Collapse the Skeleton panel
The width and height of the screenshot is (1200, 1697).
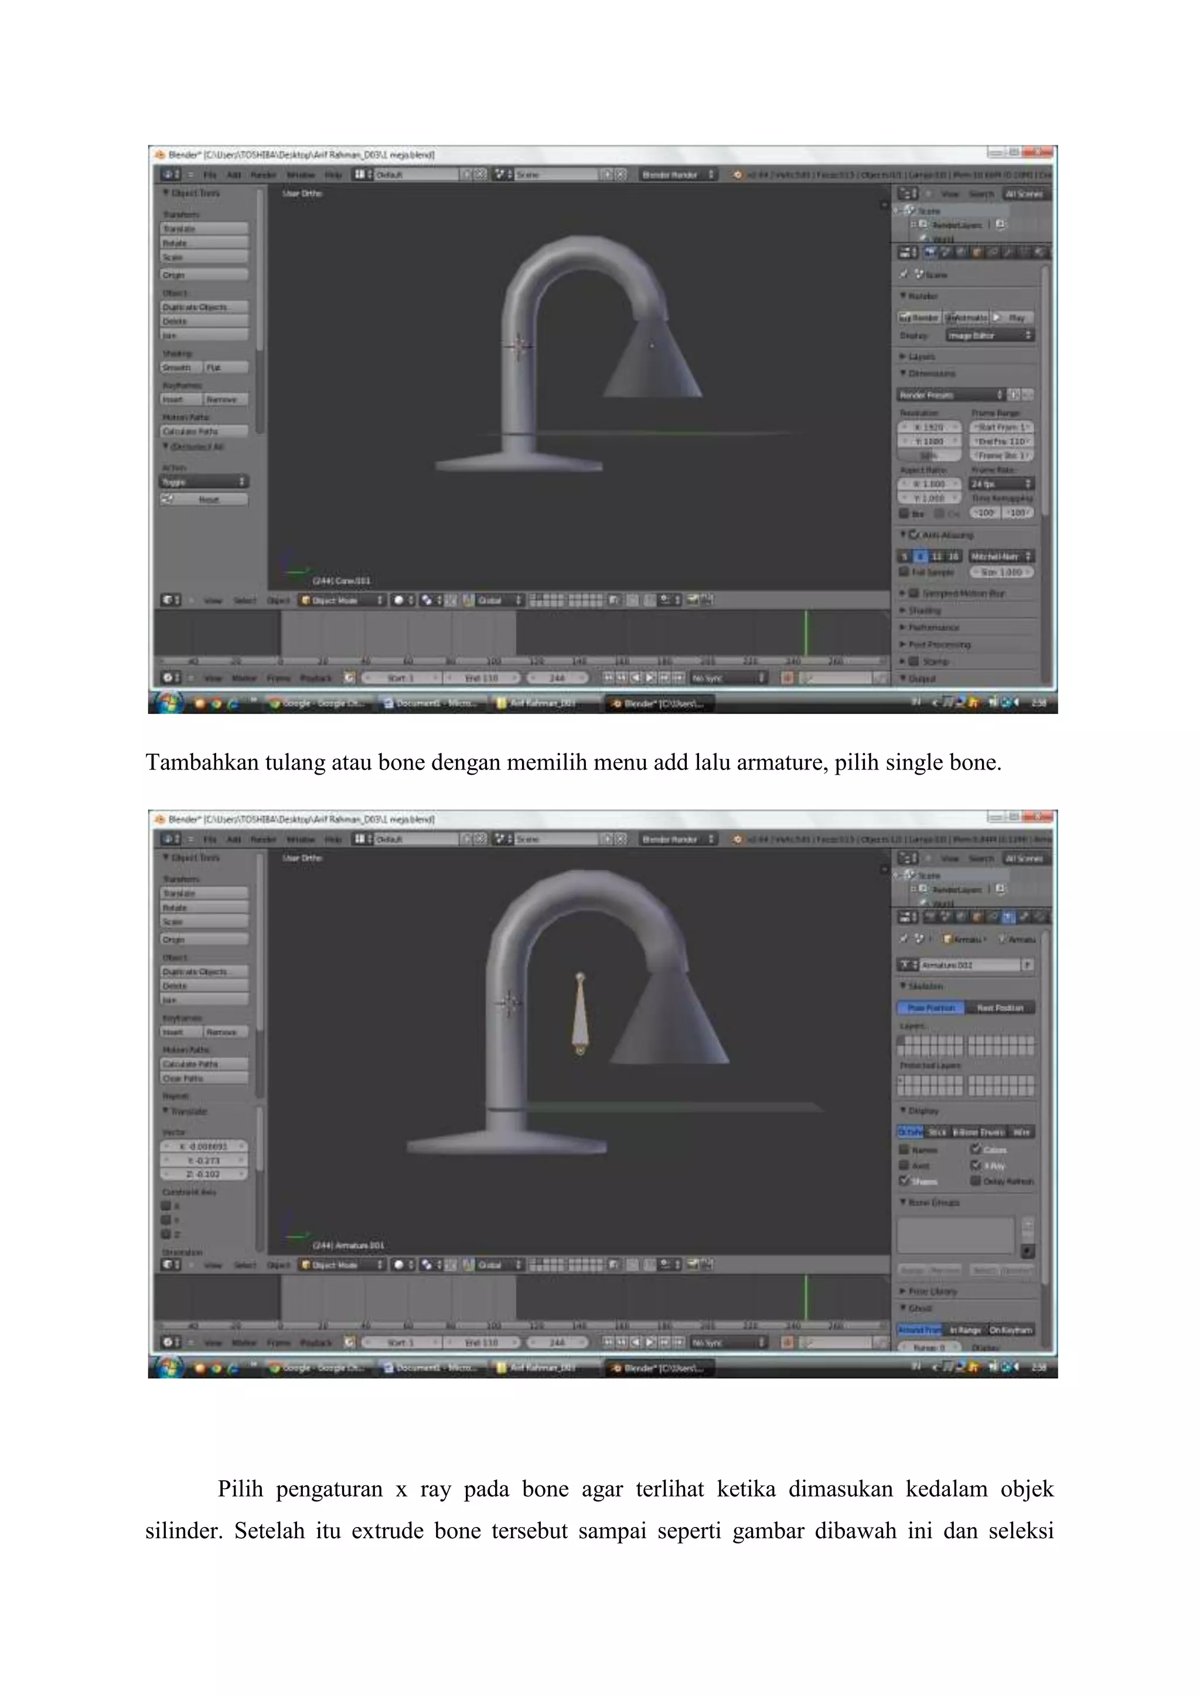tap(902, 985)
